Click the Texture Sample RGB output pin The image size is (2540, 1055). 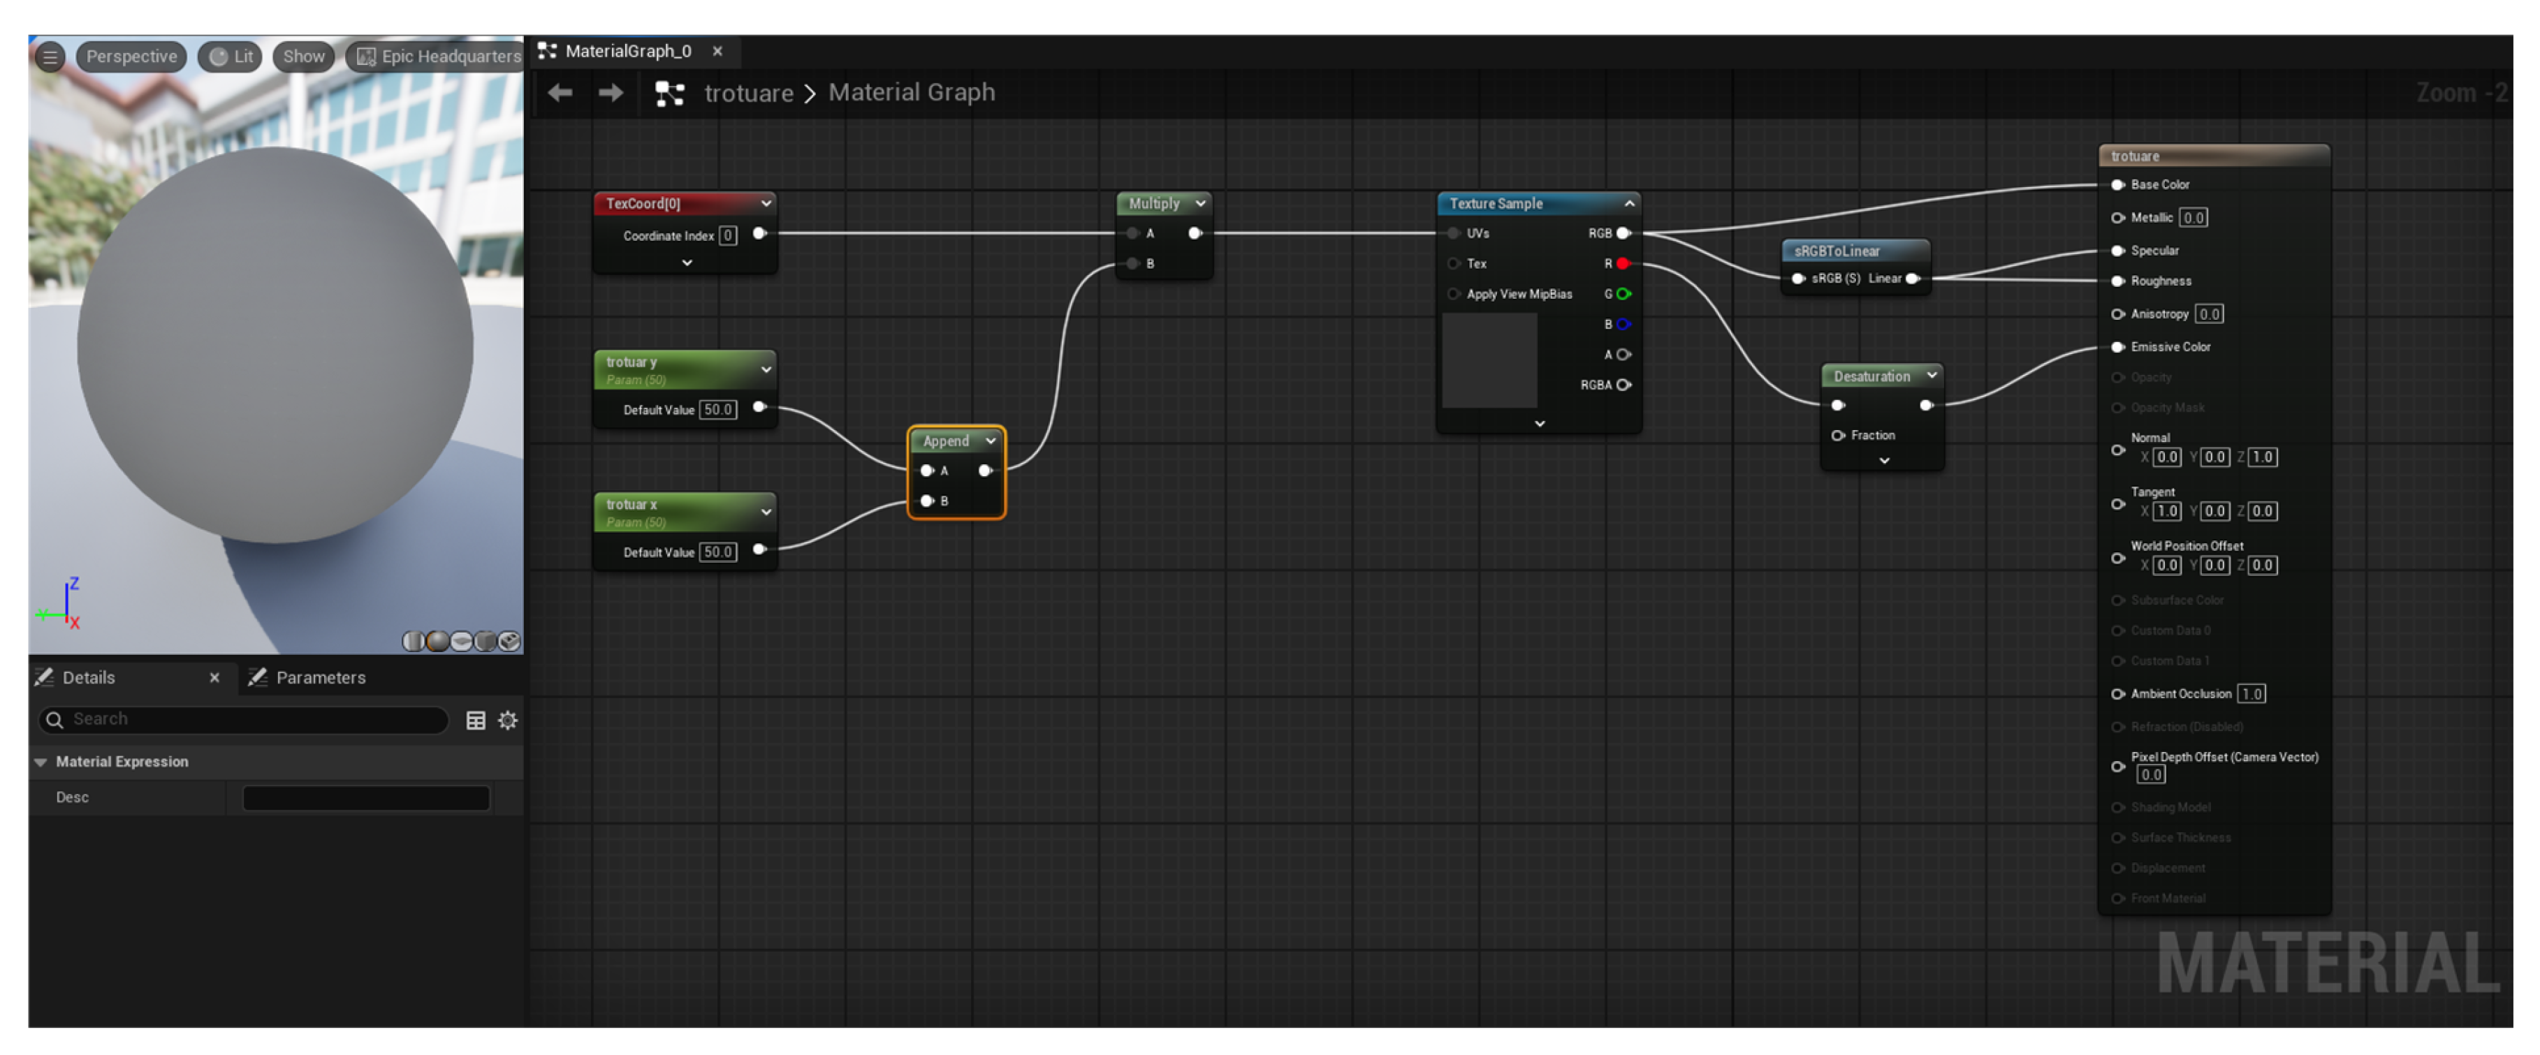coord(1623,234)
